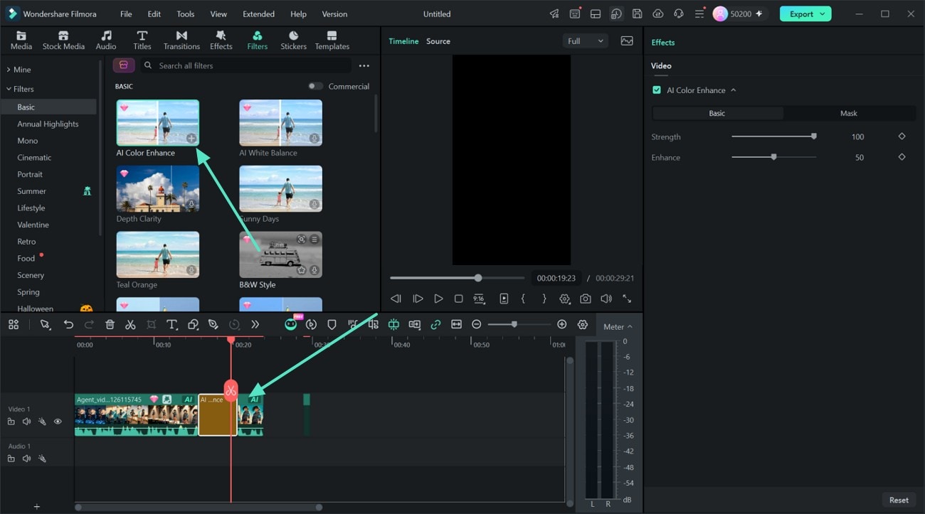Open the Meter dropdown
This screenshot has width=925, height=514.
[x=618, y=327]
